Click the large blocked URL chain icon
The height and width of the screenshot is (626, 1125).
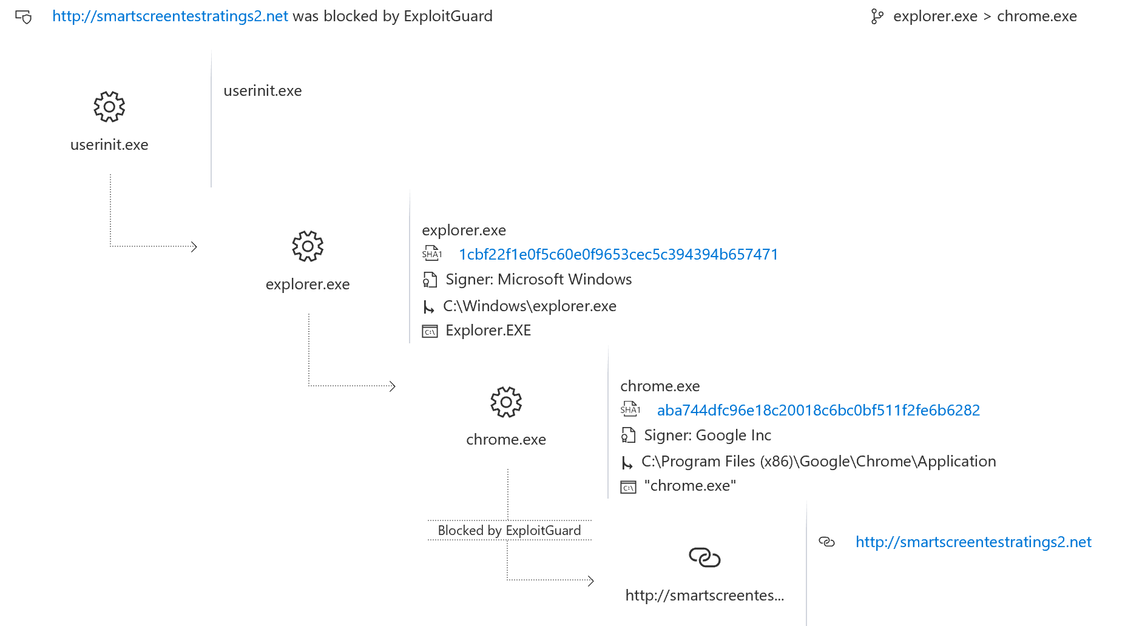[704, 557]
